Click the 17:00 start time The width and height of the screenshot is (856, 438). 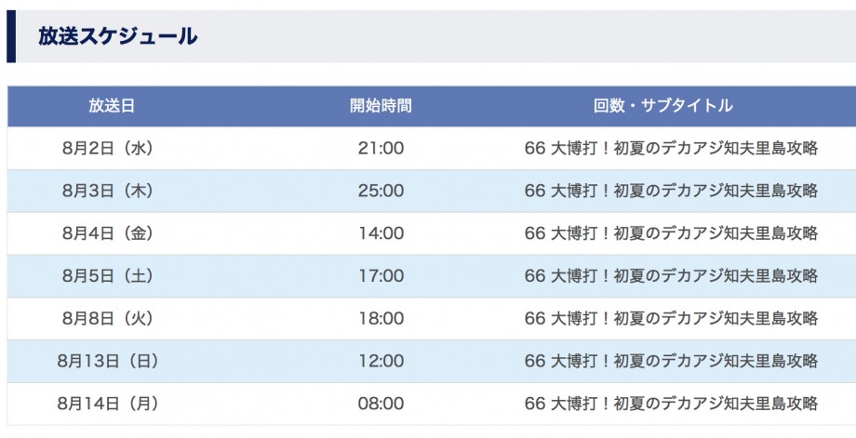(381, 275)
